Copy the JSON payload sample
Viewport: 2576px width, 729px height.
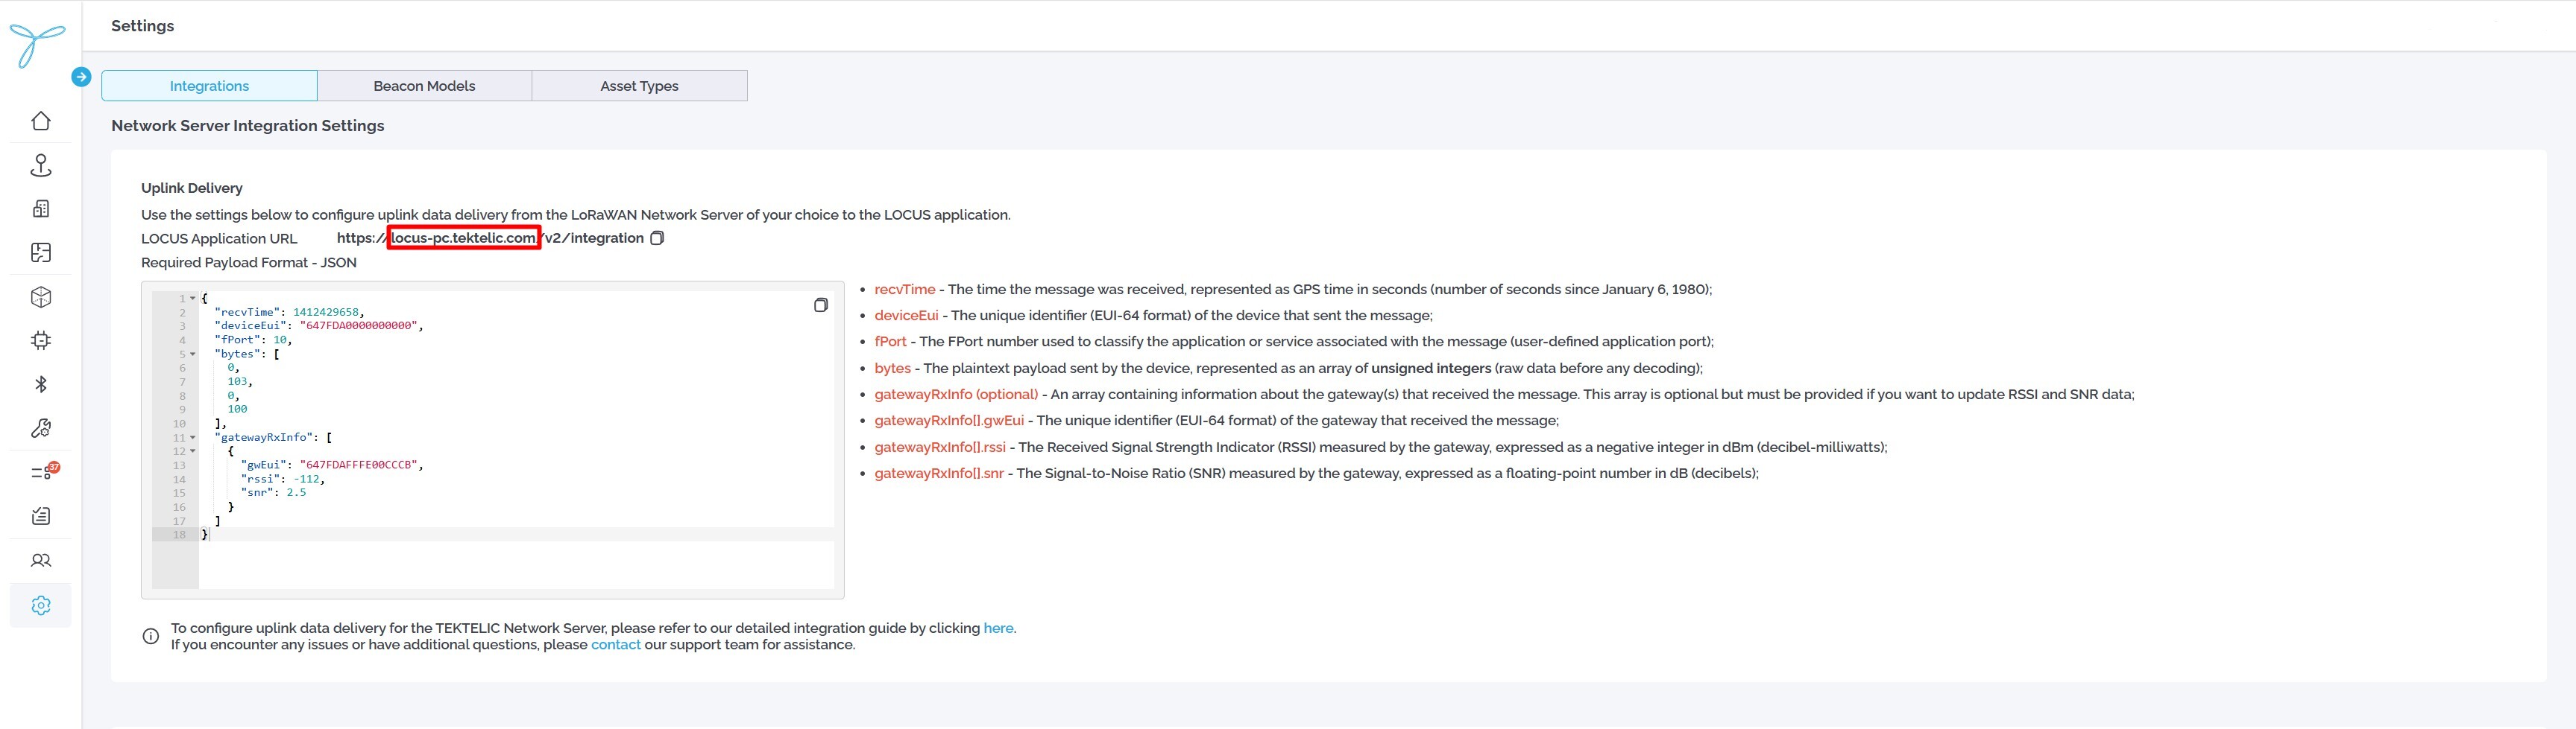pyautogui.click(x=820, y=305)
